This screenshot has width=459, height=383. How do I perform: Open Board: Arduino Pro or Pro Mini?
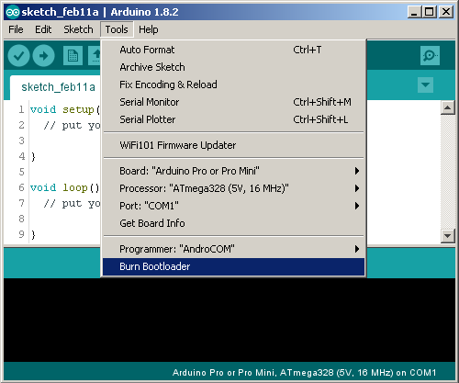233,171
